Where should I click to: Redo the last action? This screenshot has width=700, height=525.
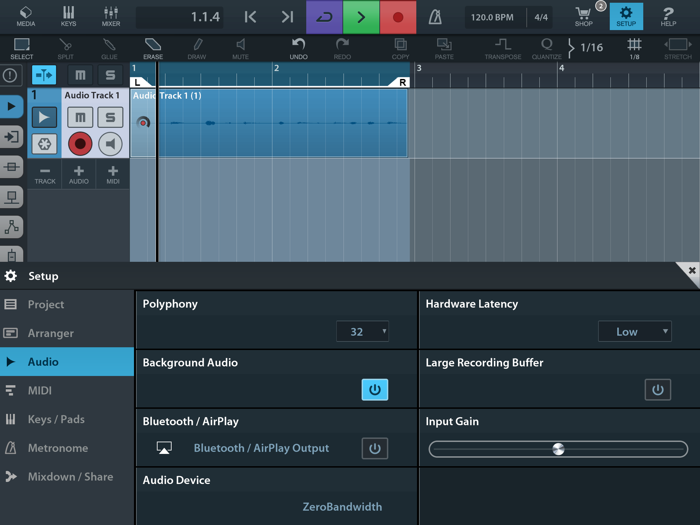coord(342,48)
